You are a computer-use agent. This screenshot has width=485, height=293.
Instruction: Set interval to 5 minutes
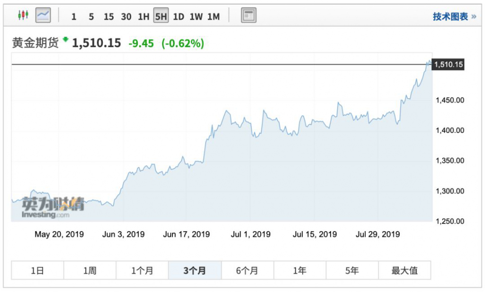(91, 17)
